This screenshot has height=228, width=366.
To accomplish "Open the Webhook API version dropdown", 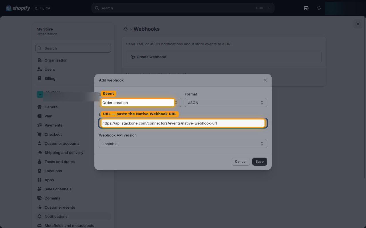I will coord(183,144).
